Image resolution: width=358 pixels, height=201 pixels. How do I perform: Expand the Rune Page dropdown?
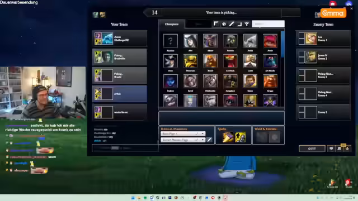tap(183, 134)
